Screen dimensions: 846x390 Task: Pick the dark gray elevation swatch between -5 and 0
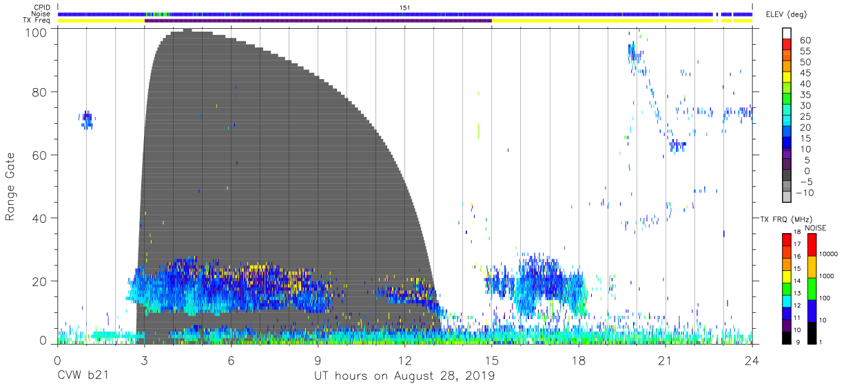pos(787,175)
